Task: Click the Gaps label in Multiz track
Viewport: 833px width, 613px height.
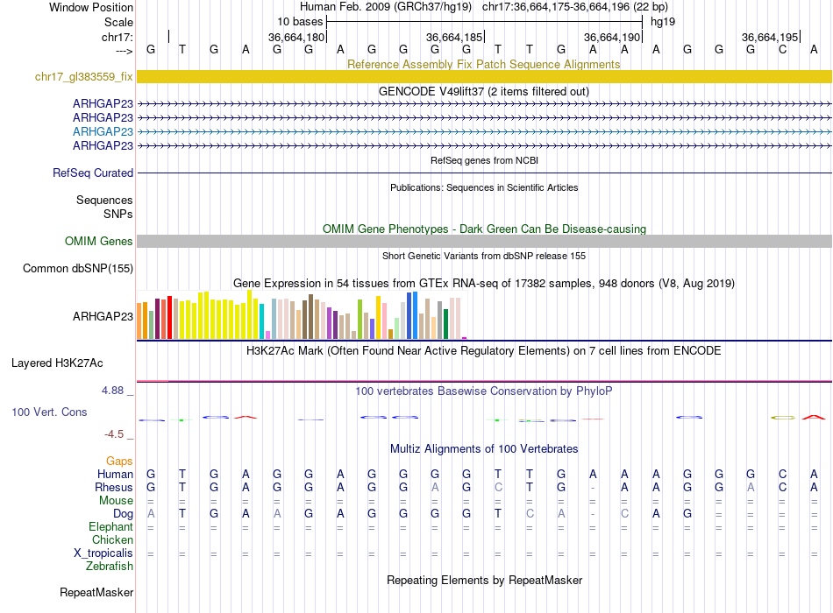Action: click(119, 461)
